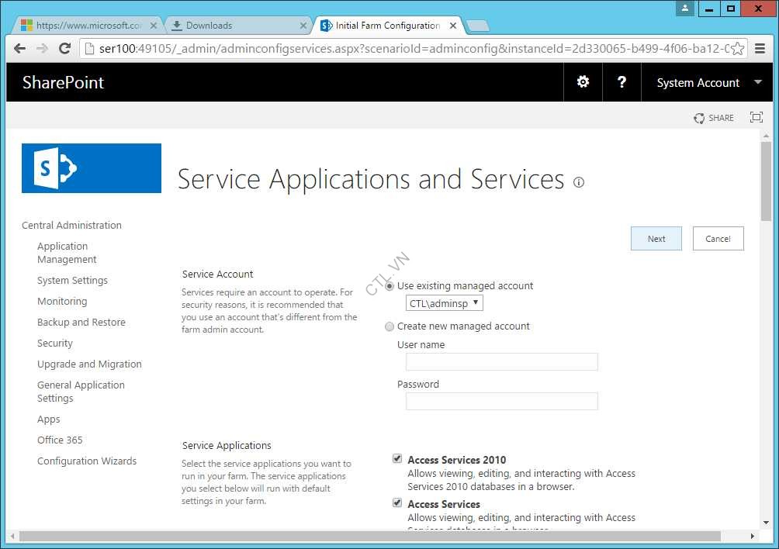Viewport: 779px width, 549px height.
Task: Click the Password input field
Action: [501, 401]
